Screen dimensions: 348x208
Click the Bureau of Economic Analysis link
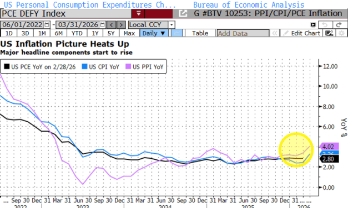(249, 4)
